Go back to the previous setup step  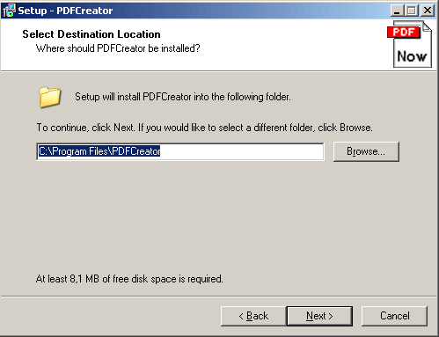[x=253, y=316]
